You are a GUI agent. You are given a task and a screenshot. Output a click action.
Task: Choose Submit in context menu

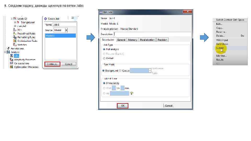(230, 48)
